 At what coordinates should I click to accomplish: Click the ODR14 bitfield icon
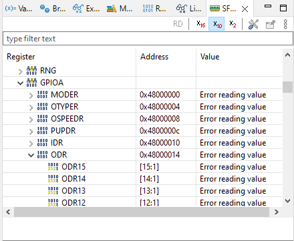click(x=53, y=179)
